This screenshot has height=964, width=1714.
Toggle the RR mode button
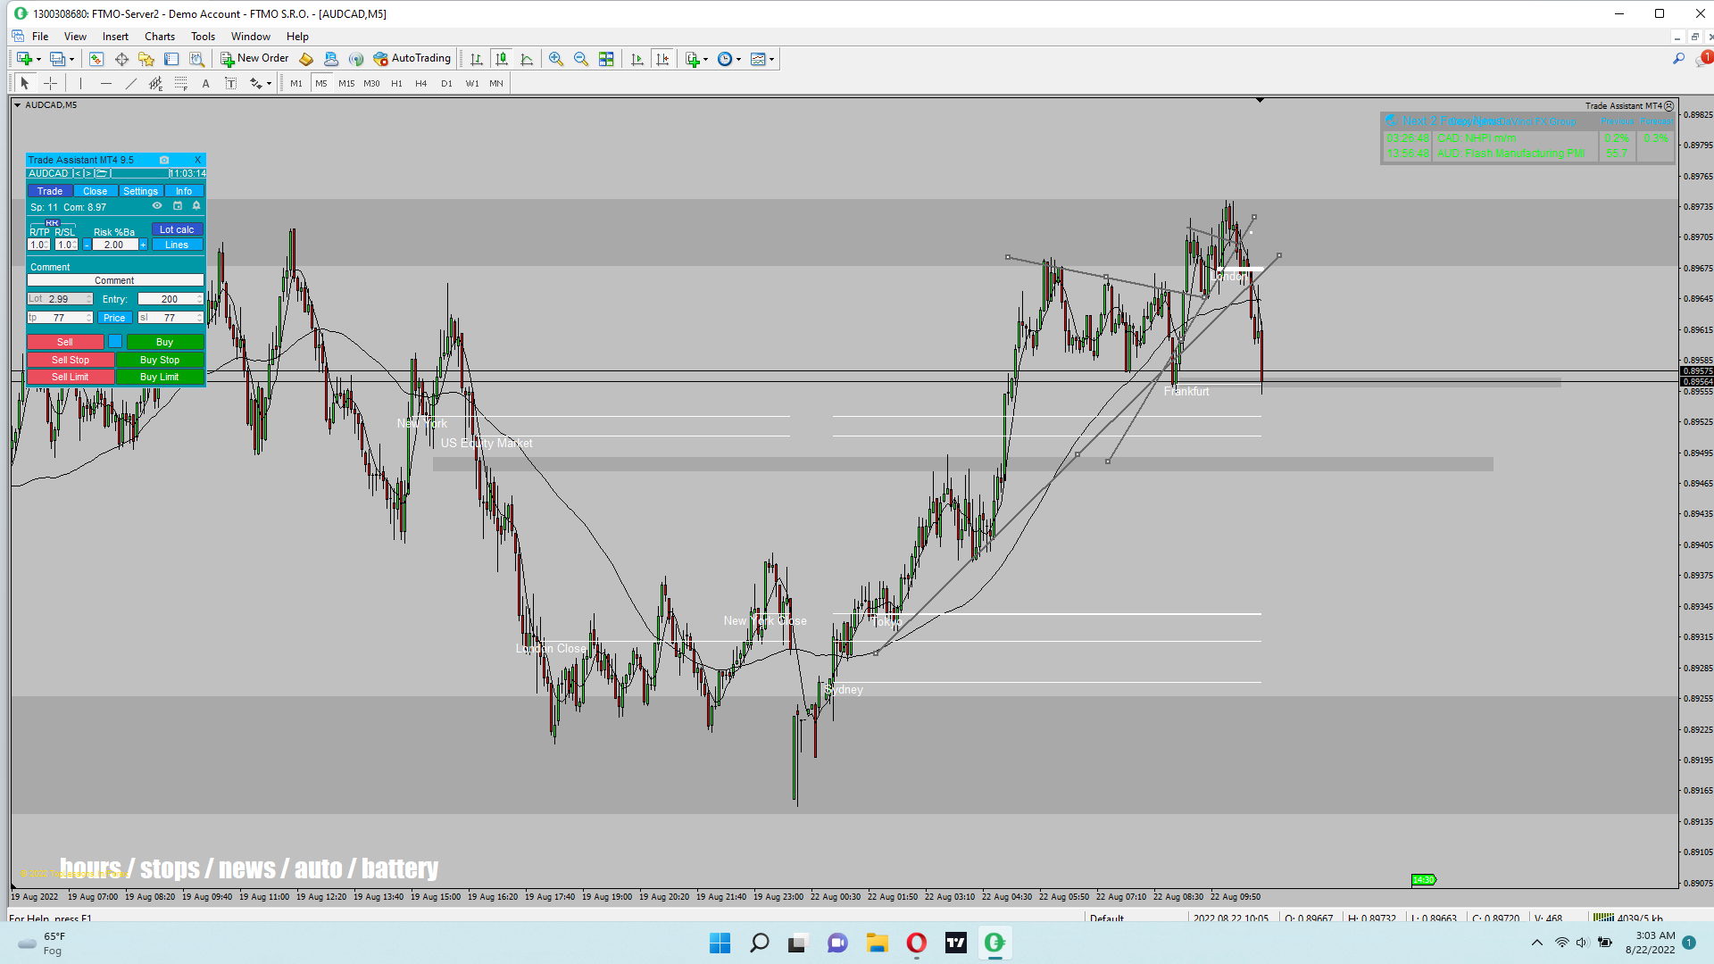coord(52,223)
